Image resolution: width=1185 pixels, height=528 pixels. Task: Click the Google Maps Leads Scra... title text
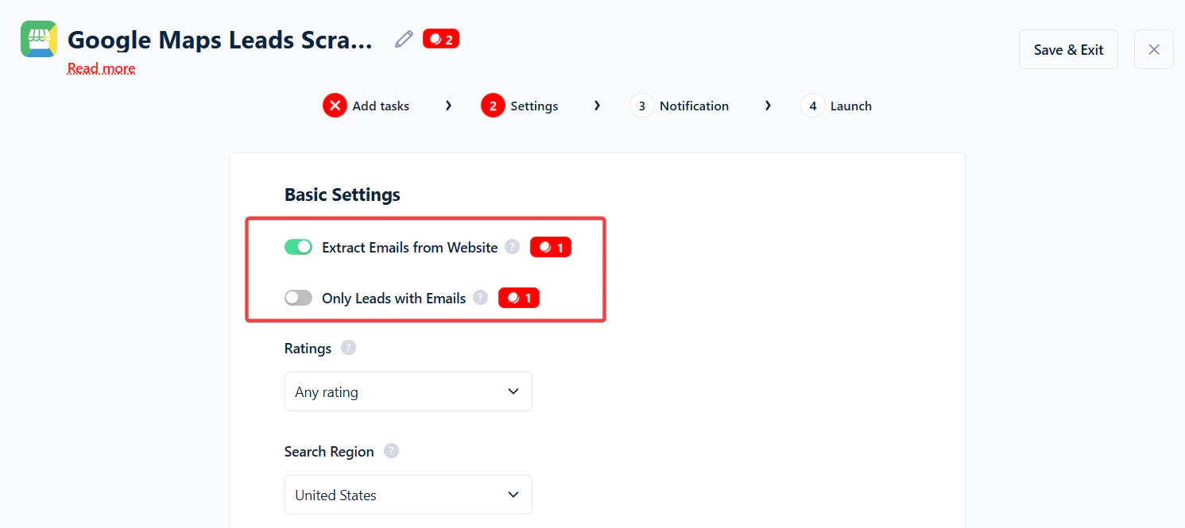pos(220,40)
